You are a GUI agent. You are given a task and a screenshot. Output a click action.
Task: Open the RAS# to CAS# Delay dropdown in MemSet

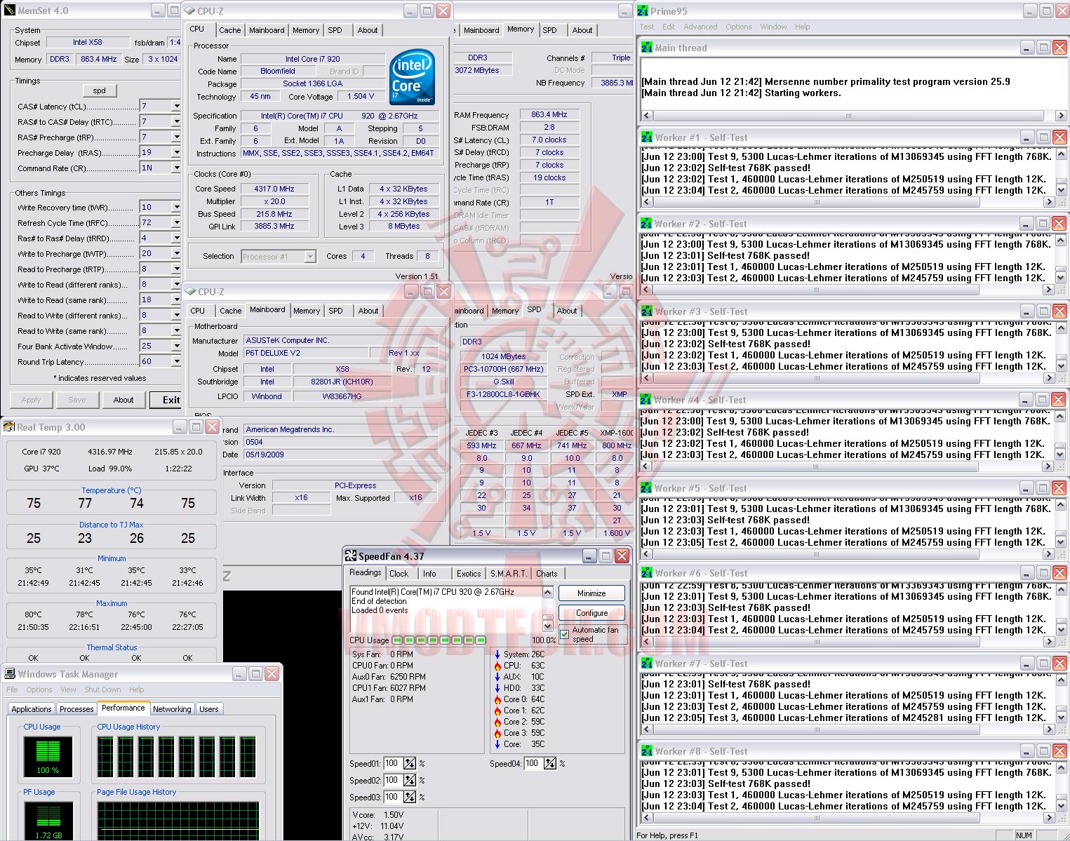pyautogui.click(x=176, y=121)
